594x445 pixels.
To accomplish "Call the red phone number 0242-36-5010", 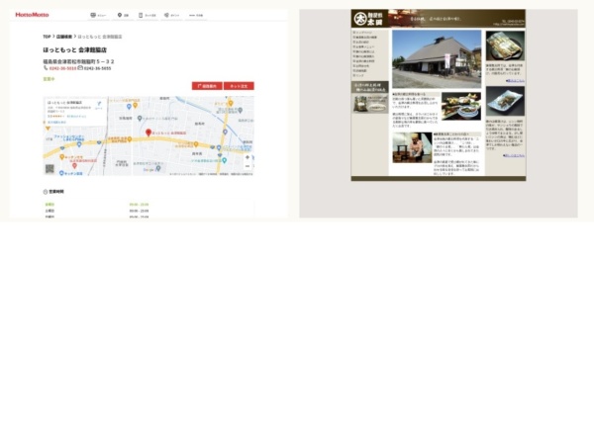I will [x=63, y=68].
